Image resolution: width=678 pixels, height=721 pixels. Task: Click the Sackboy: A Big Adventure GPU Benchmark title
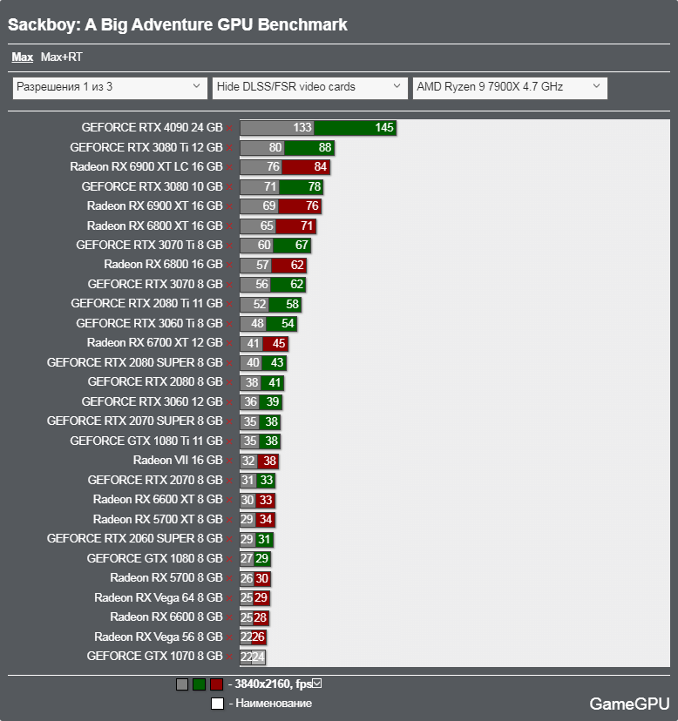(178, 25)
